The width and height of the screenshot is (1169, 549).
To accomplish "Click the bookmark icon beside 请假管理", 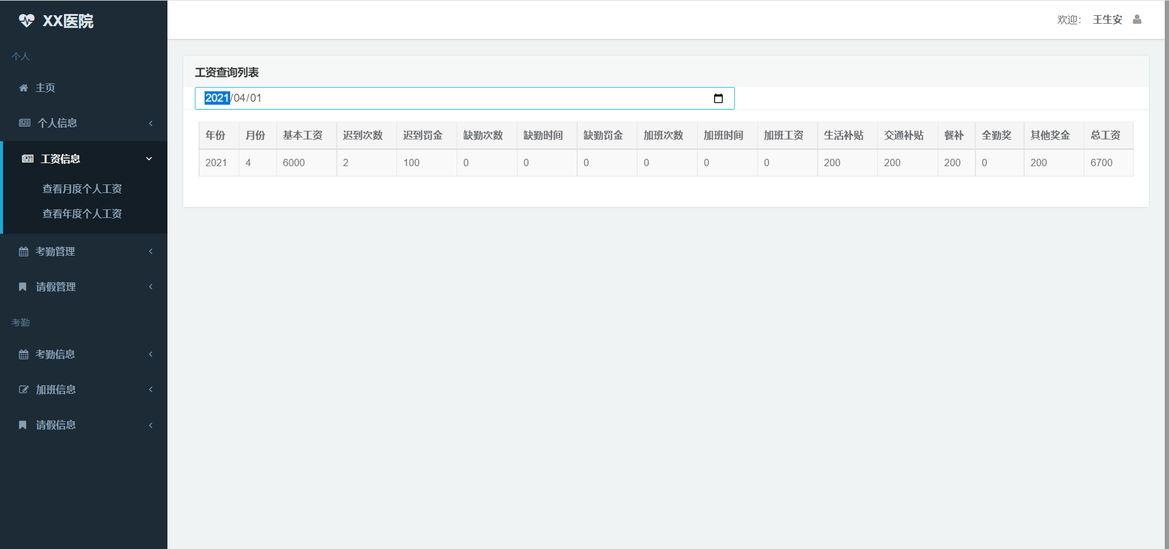I will click(23, 287).
